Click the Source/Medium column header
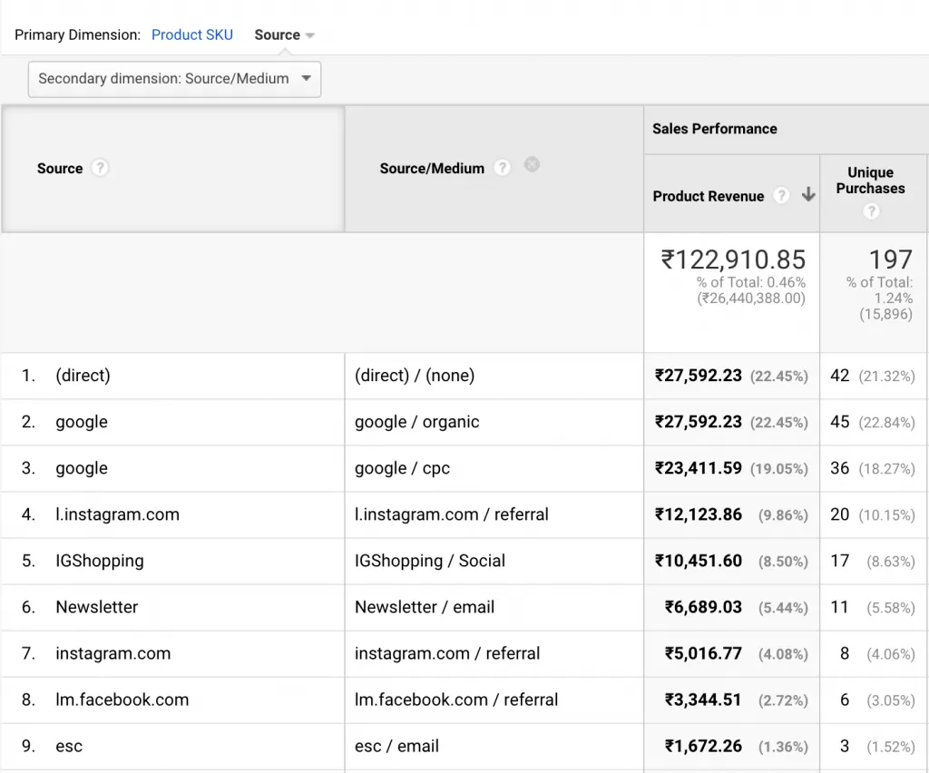 (432, 168)
